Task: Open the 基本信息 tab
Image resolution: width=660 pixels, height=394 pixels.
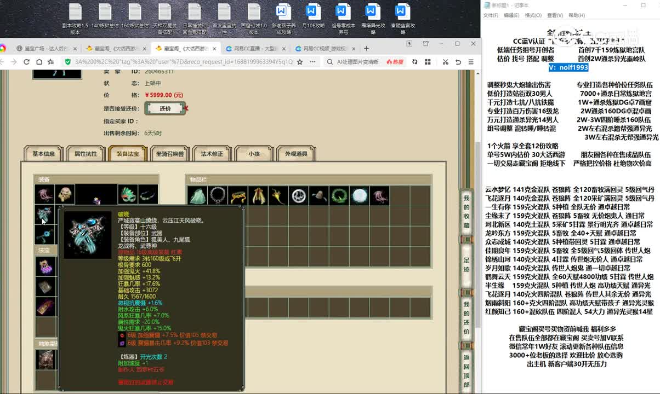Action: tap(43, 154)
